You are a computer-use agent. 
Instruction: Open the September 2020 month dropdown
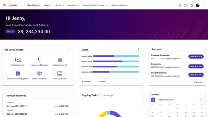pos(167,100)
